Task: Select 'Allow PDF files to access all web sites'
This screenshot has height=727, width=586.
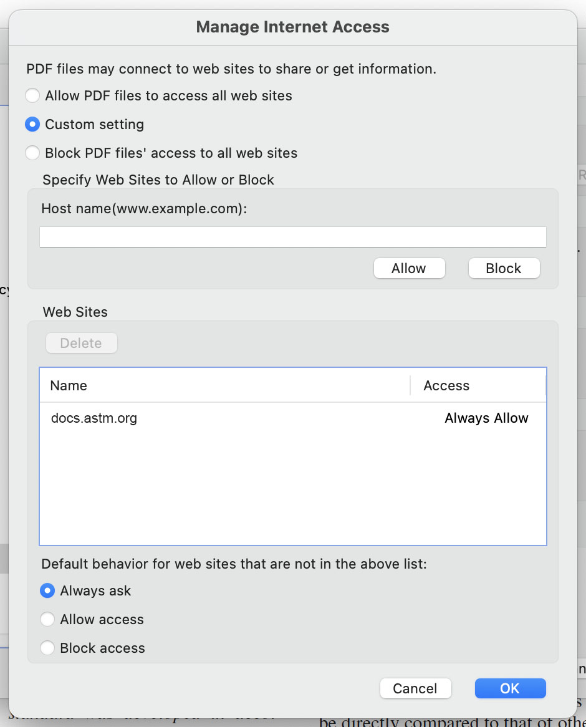Action: [32, 96]
